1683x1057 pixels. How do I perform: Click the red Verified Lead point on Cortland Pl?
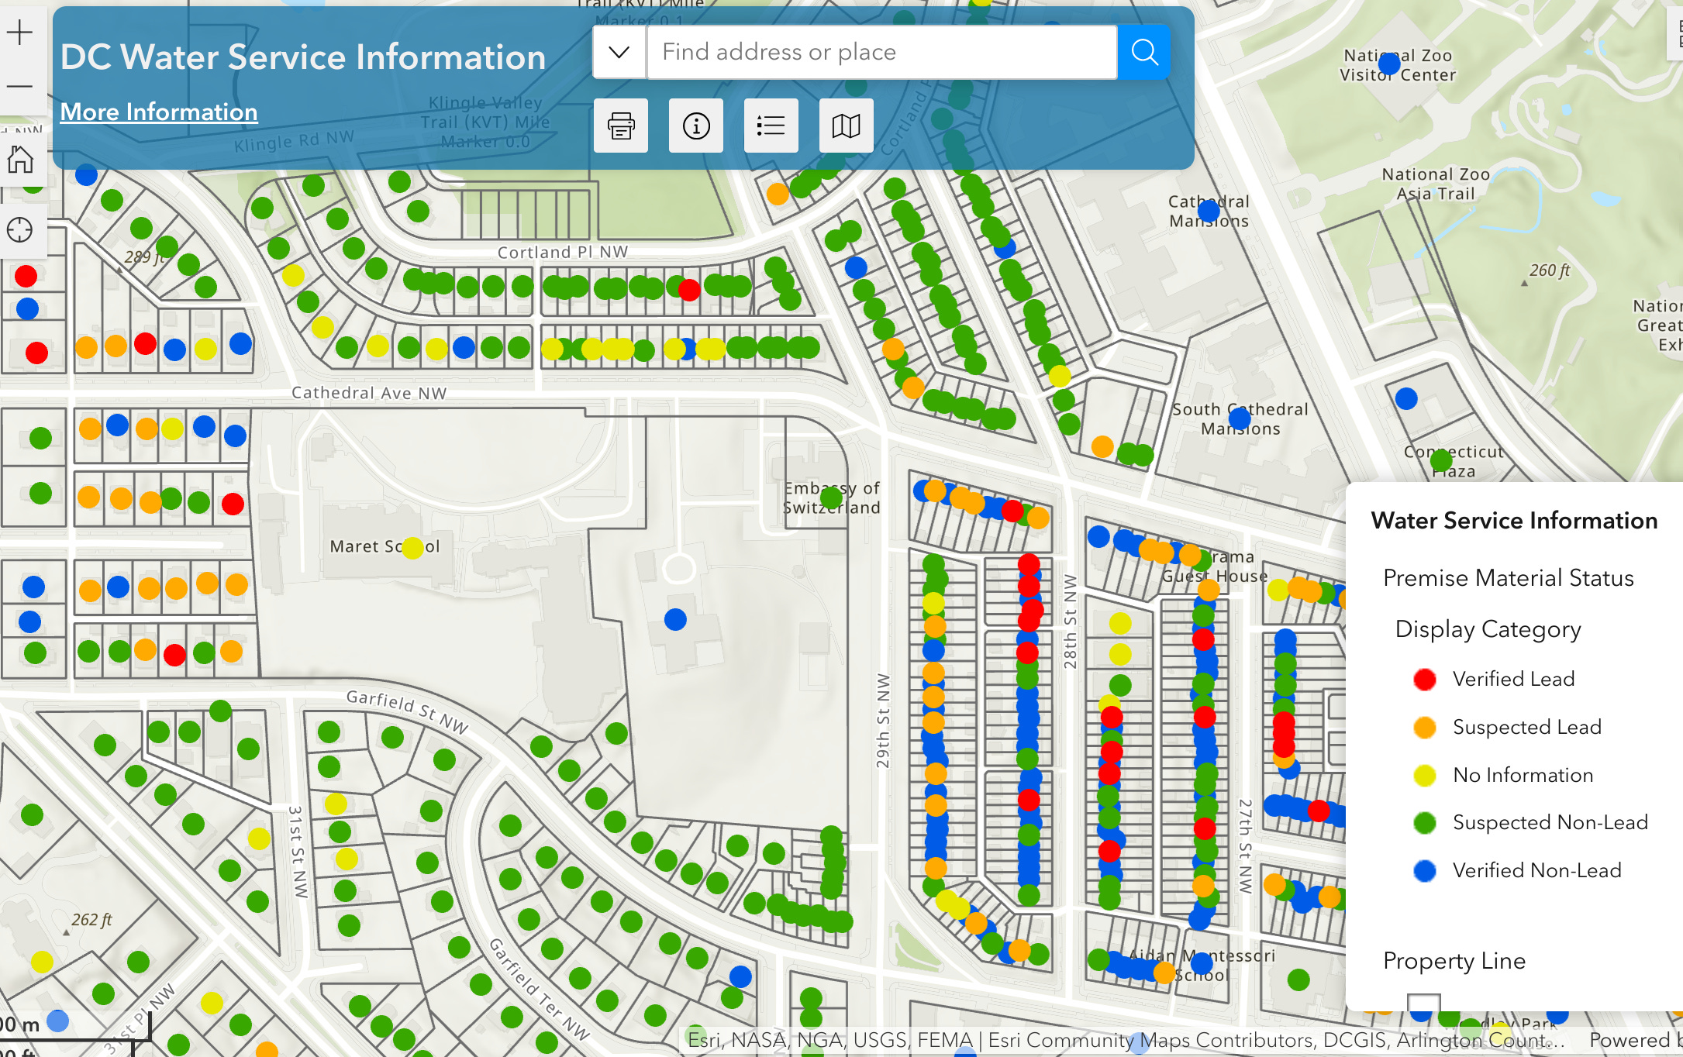[x=689, y=290]
